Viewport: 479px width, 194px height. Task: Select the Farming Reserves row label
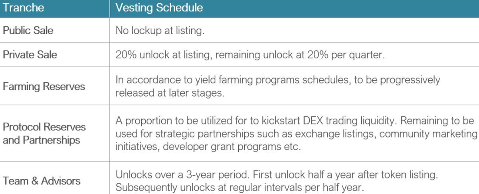click(44, 86)
